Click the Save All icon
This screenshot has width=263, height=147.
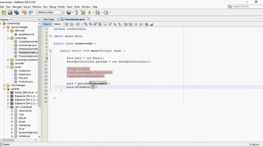tap(16, 12)
